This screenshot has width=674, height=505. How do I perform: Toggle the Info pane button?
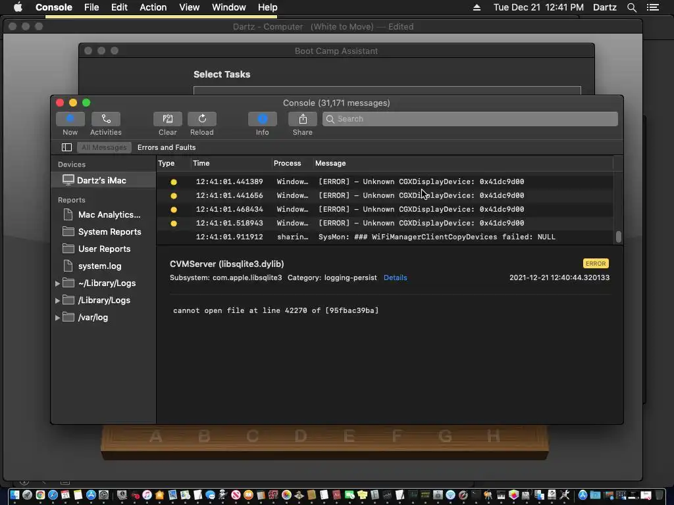[262, 119]
